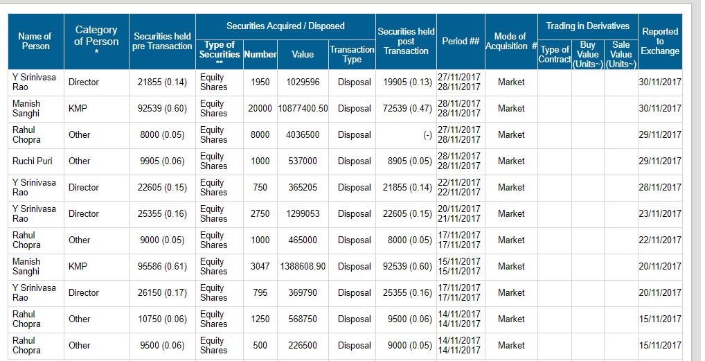Click 'Securities held post Transaction' header
The width and height of the screenshot is (705, 361).
[406, 41]
